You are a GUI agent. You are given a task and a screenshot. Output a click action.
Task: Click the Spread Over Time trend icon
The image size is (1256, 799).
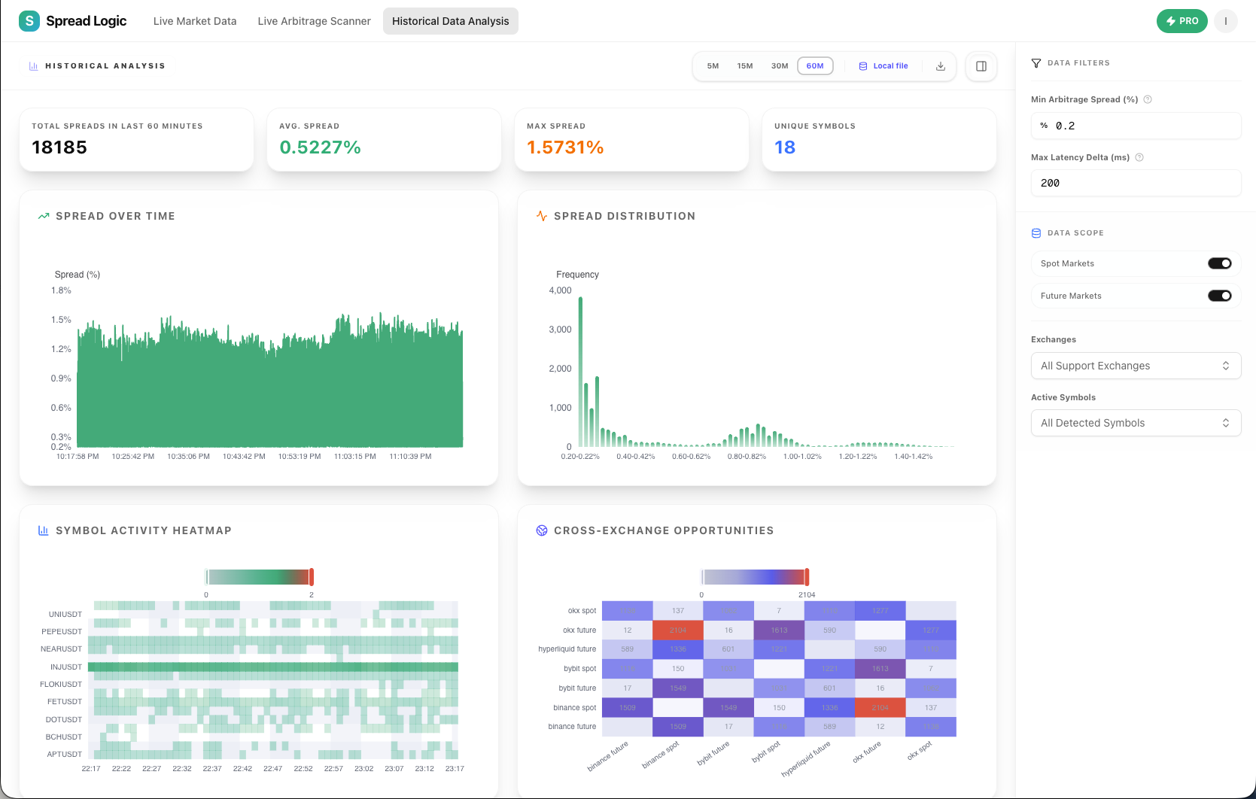[x=43, y=215]
